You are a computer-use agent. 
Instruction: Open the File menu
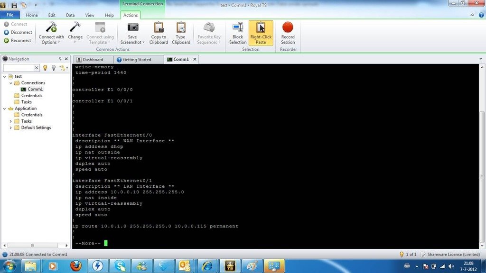pyautogui.click(x=10, y=15)
